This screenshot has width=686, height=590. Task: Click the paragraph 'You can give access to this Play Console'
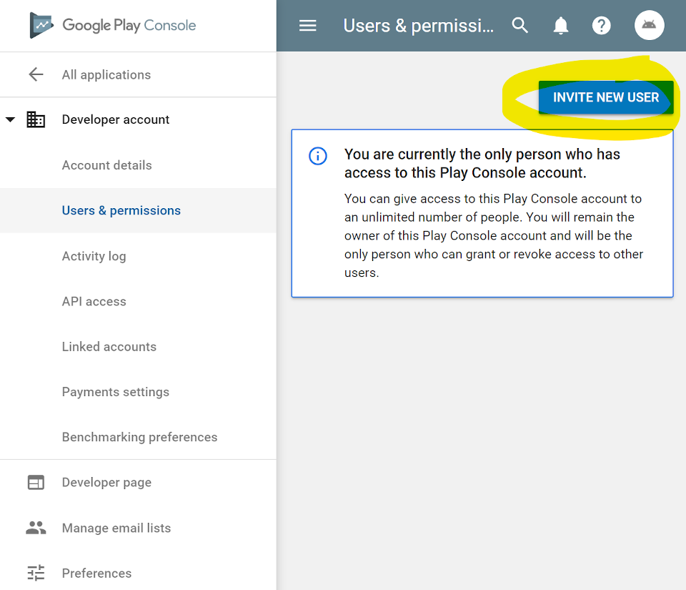tap(494, 235)
